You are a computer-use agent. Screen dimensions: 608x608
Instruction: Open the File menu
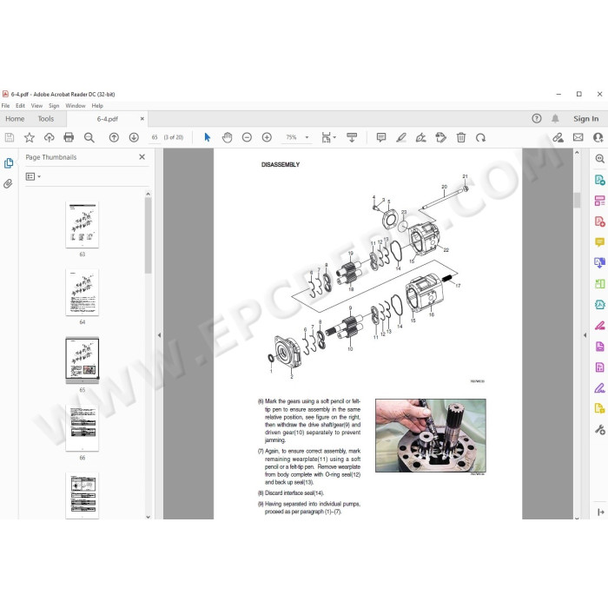[x=6, y=105]
